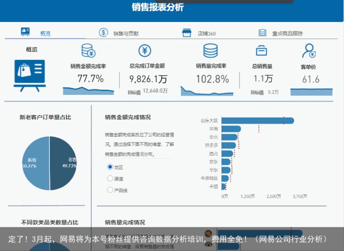This screenshot has height=251, width=344.
Task: Click the 不同款类品类数量占比 heading
Action: 49,223
